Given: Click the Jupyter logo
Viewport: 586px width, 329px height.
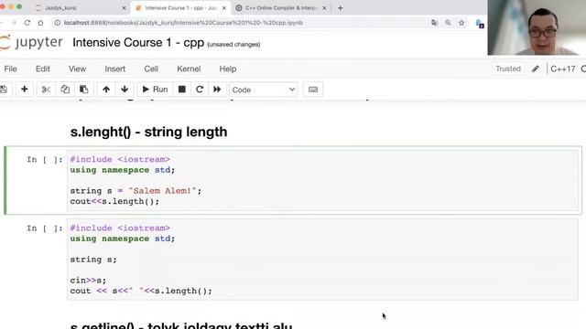Looking at the screenshot, I should (32, 42).
